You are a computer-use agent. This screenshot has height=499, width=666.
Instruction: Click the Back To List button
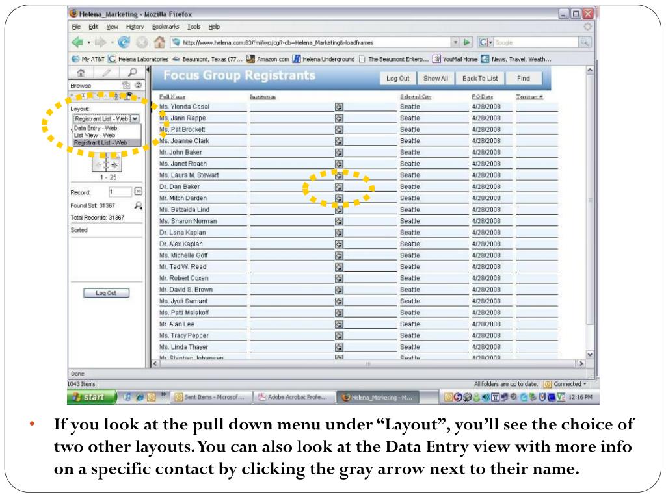pos(480,79)
